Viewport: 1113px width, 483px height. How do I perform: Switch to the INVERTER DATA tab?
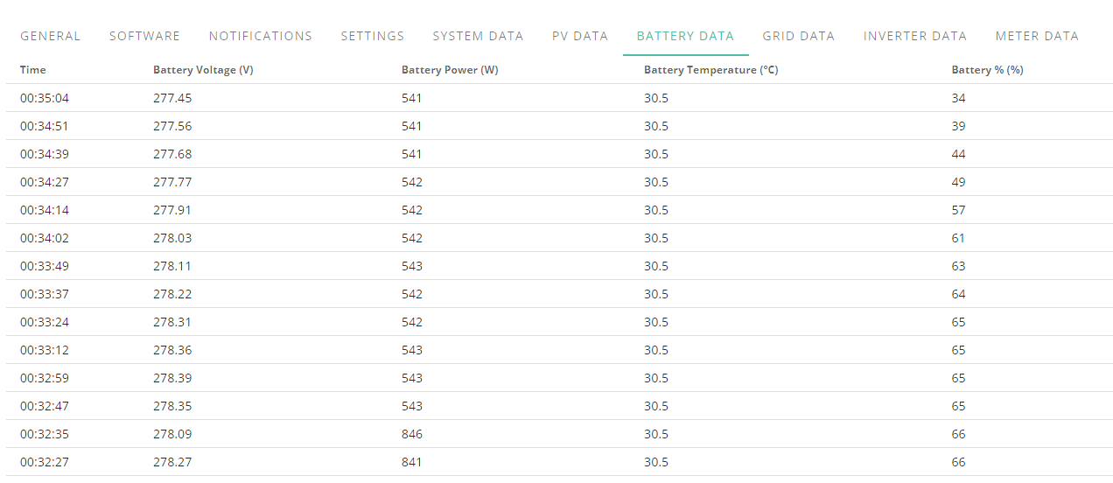point(914,36)
